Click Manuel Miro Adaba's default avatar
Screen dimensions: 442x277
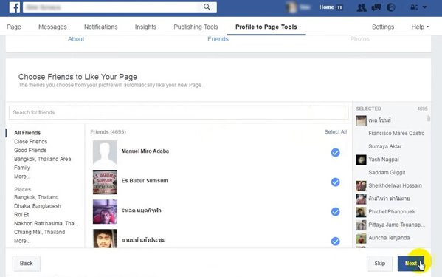(x=105, y=153)
